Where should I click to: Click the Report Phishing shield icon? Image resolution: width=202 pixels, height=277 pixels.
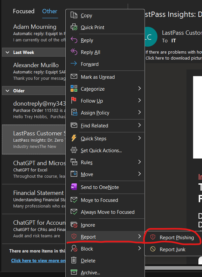(x=153, y=237)
